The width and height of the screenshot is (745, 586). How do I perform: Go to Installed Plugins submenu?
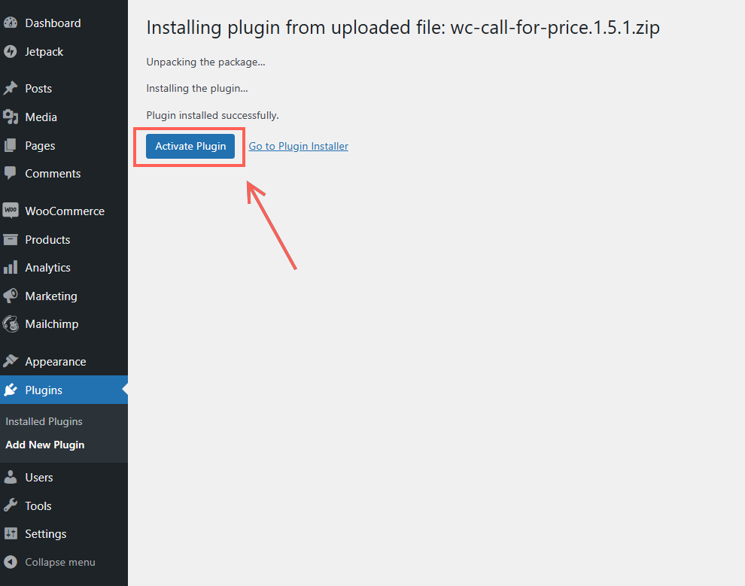(x=44, y=421)
